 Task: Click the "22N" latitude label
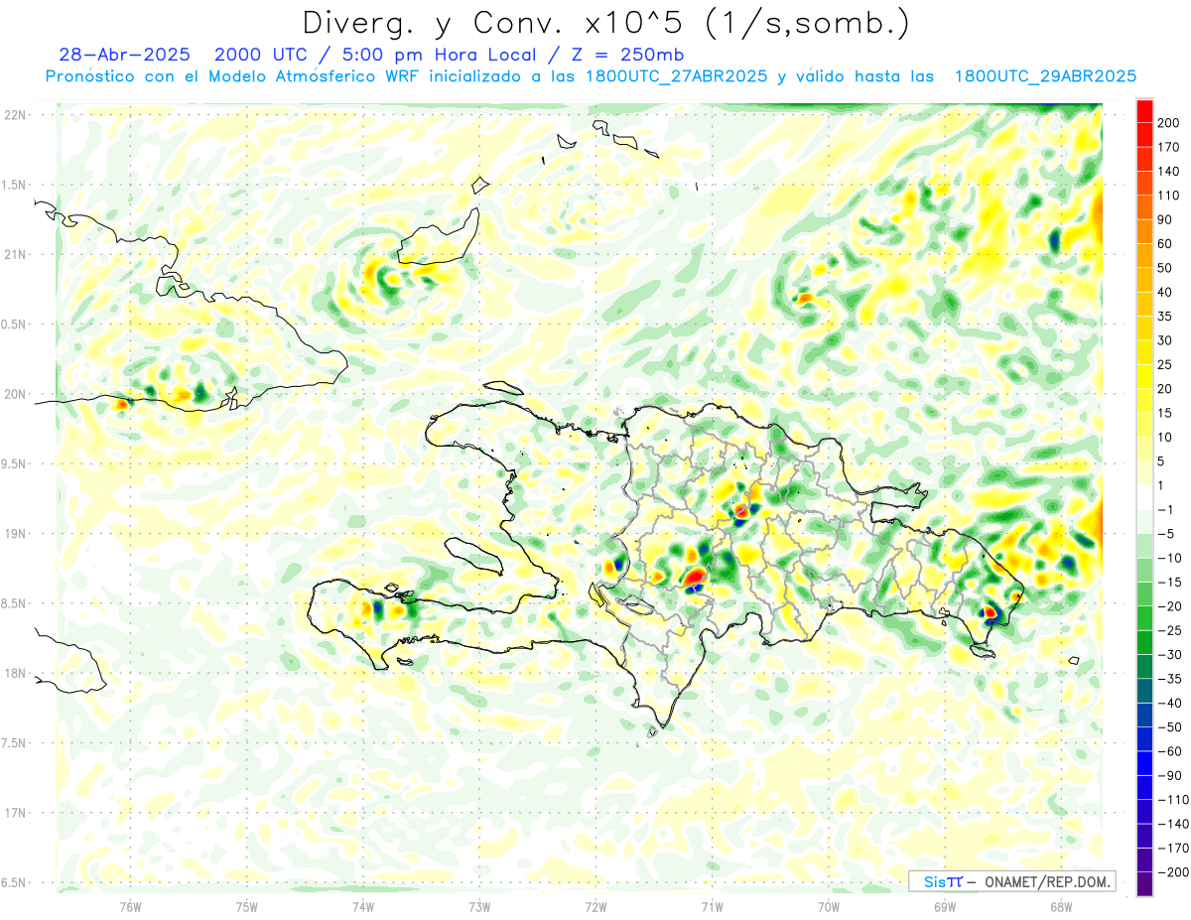14,115
